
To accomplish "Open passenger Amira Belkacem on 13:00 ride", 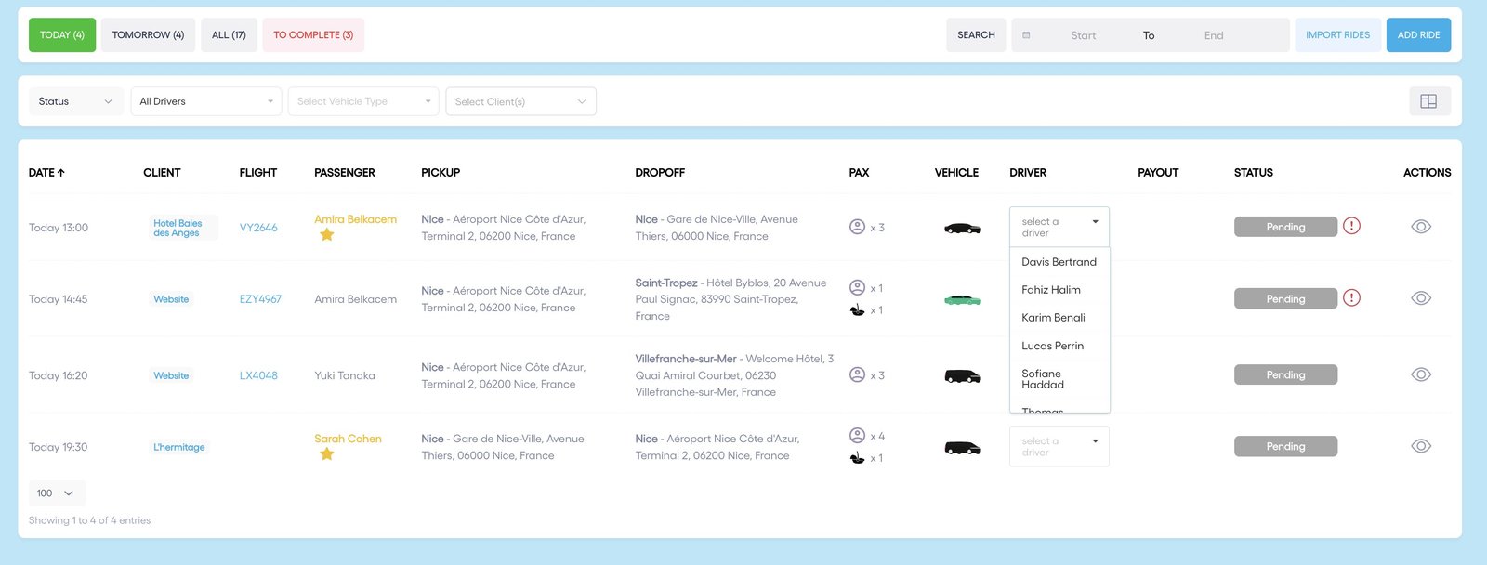I will (x=355, y=219).
